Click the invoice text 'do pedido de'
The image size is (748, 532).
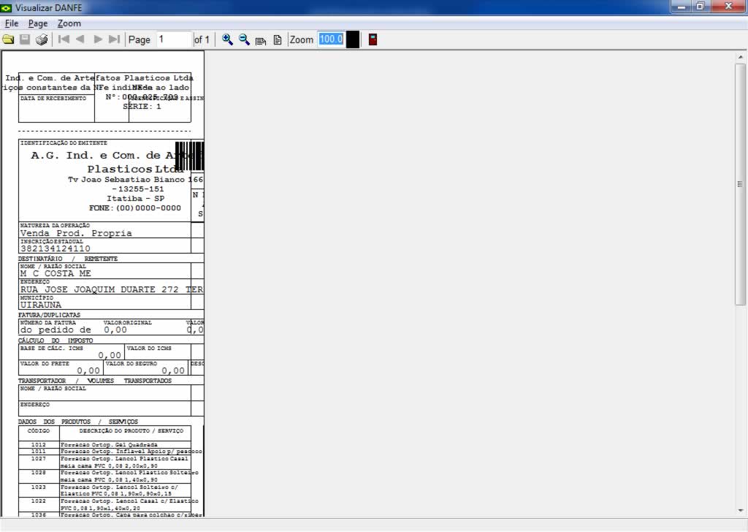56,330
